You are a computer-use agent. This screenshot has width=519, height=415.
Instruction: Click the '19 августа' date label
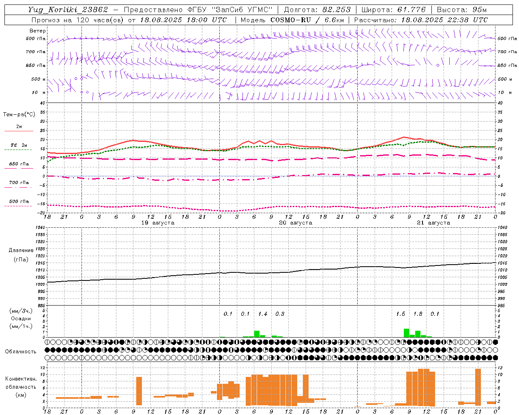point(158,223)
